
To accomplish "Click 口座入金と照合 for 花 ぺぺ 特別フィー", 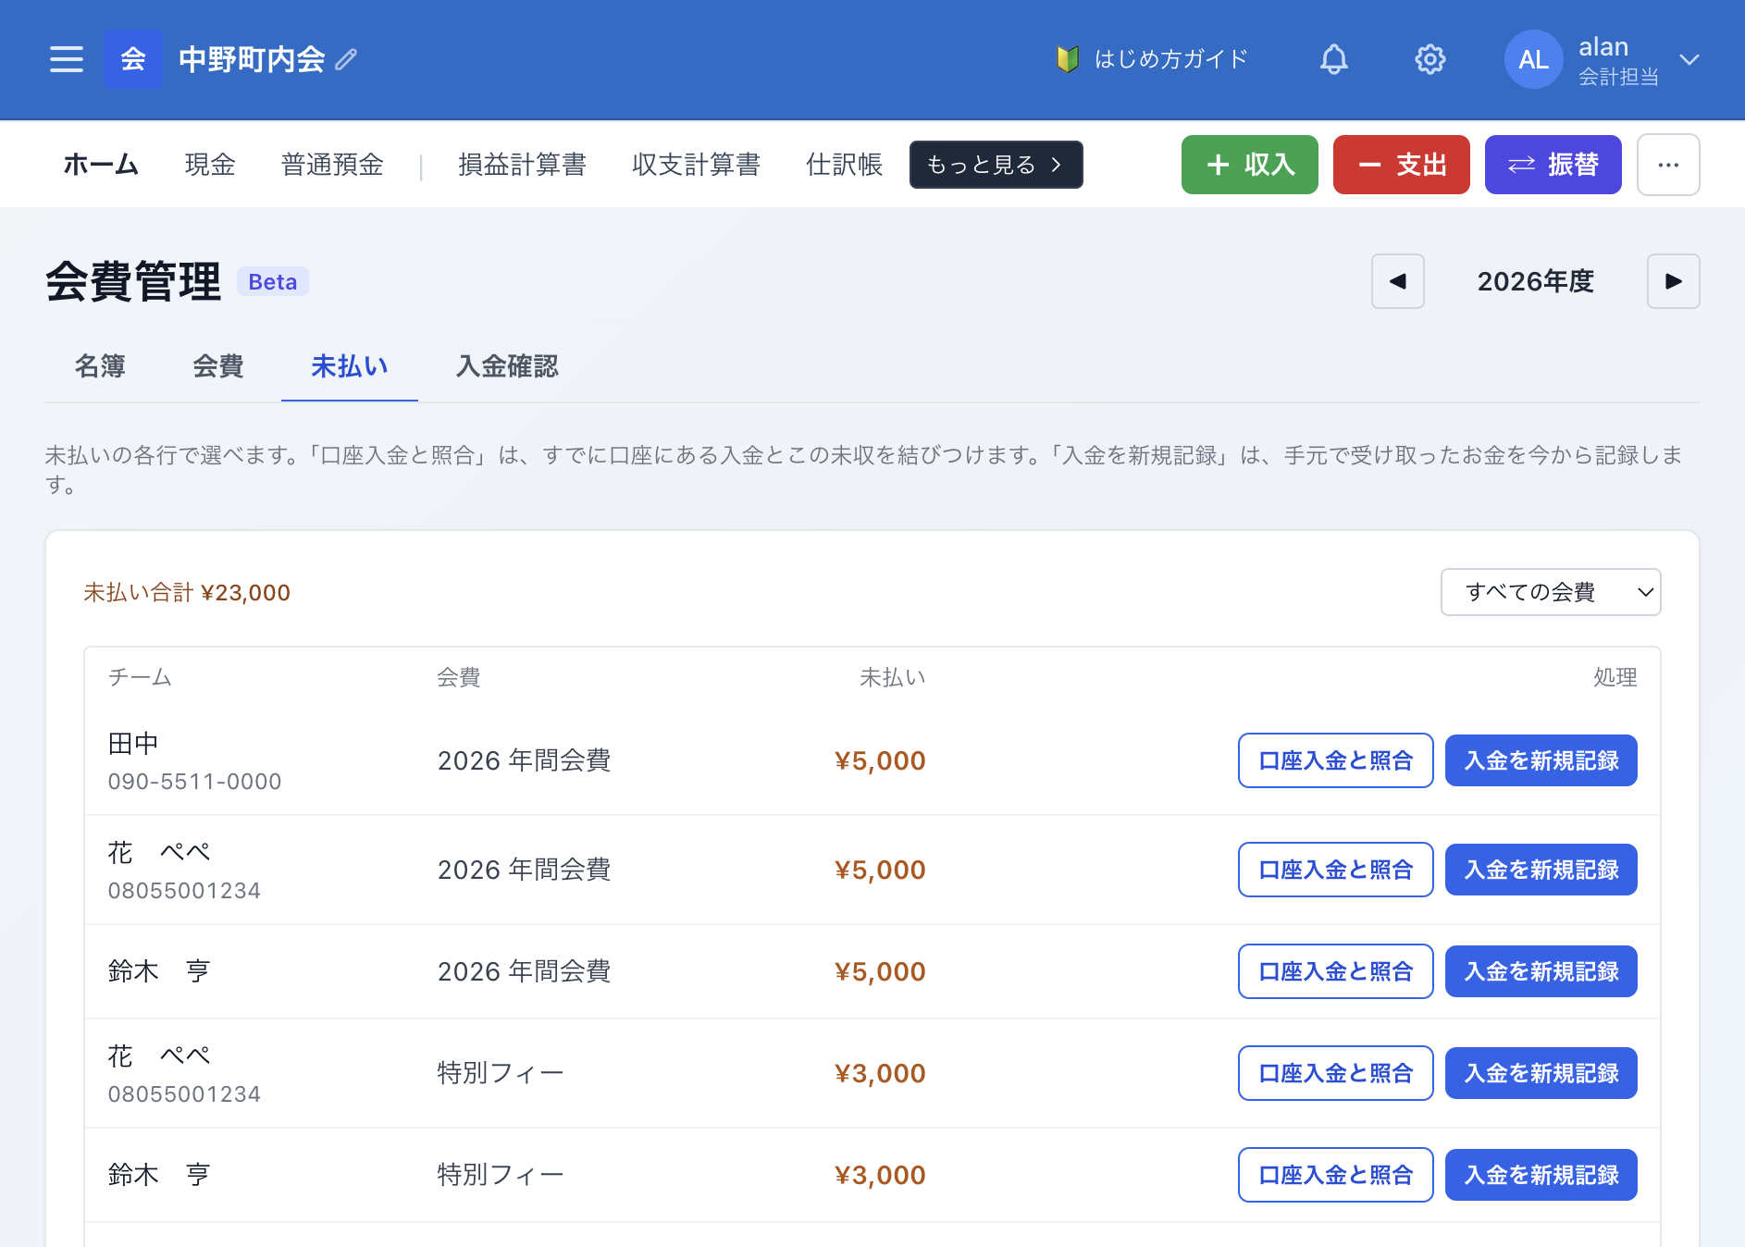I will [1335, 1073].
